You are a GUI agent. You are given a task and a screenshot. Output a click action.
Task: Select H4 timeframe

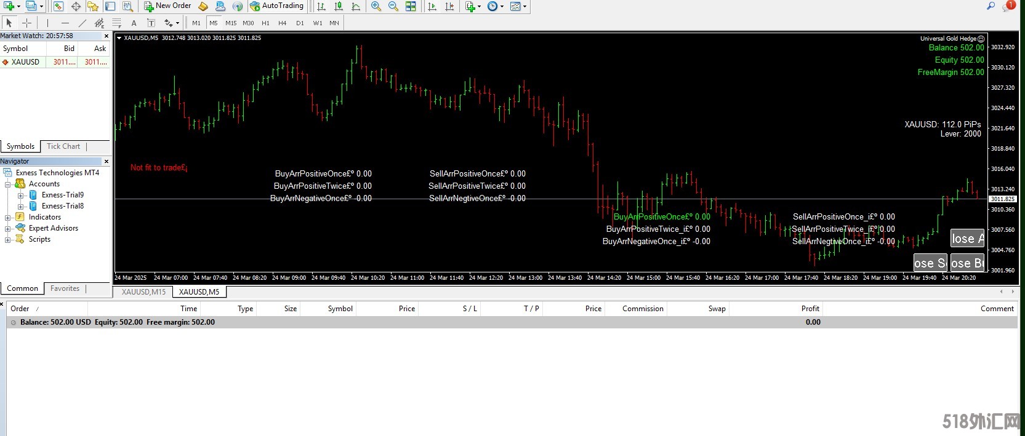click(283, 23)
